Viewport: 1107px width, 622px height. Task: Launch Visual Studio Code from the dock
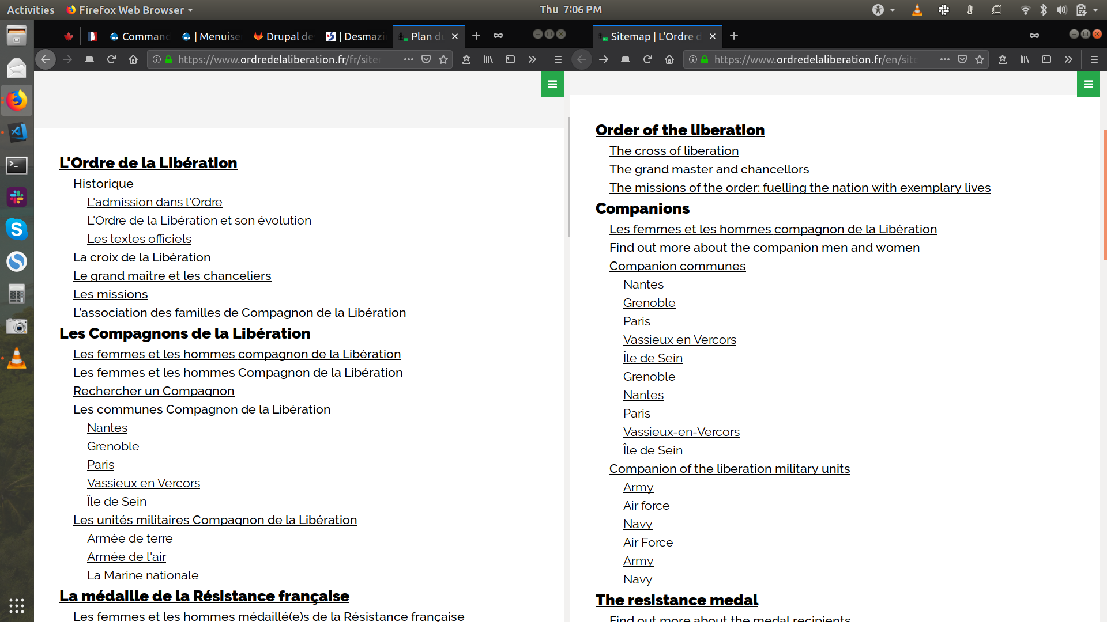pos(17,132)
